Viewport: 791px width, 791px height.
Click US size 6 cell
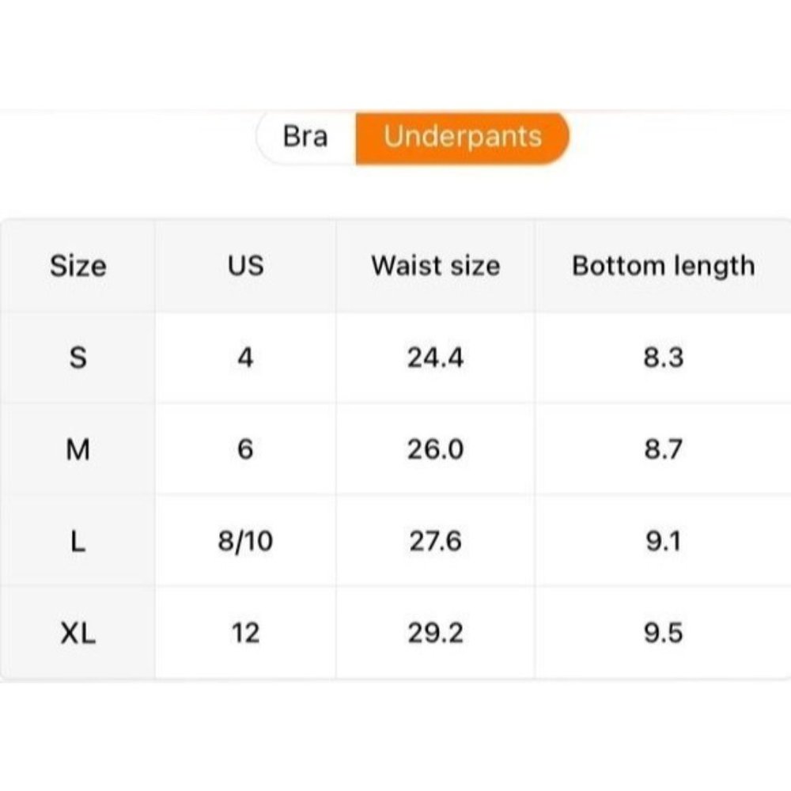pyautogui.click(x=245, y=450)
